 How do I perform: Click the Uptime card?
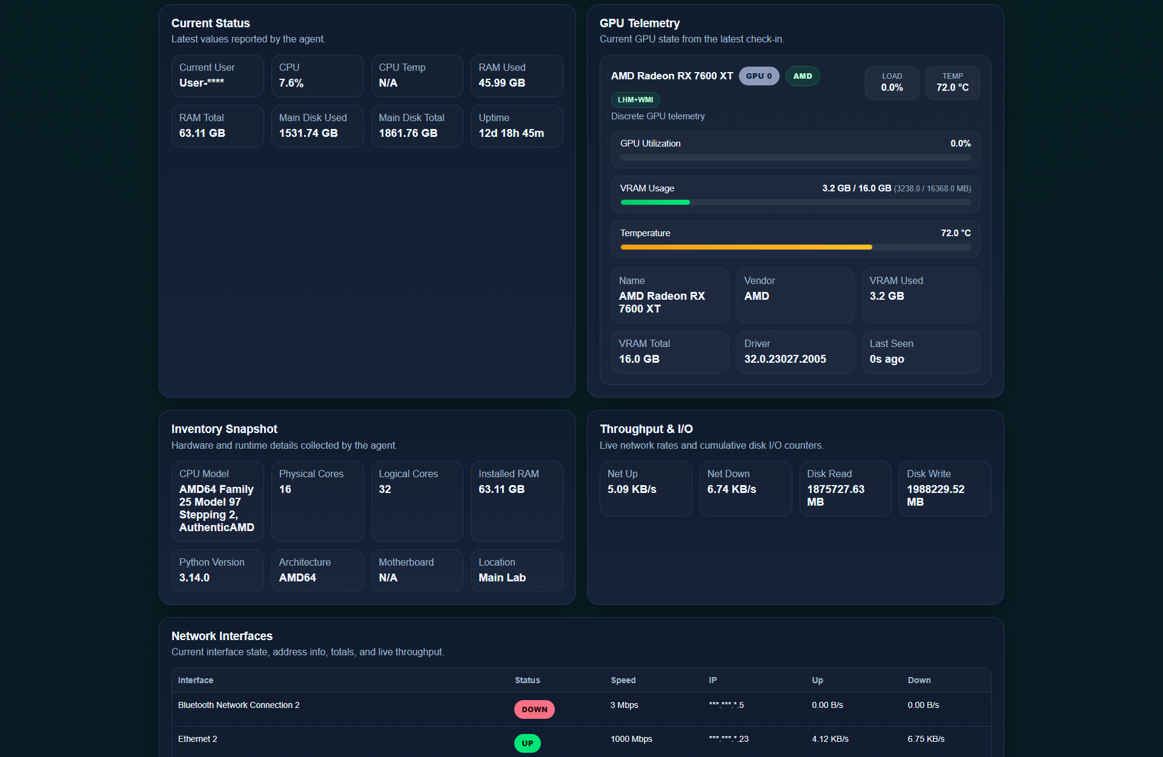coord(516,126)
